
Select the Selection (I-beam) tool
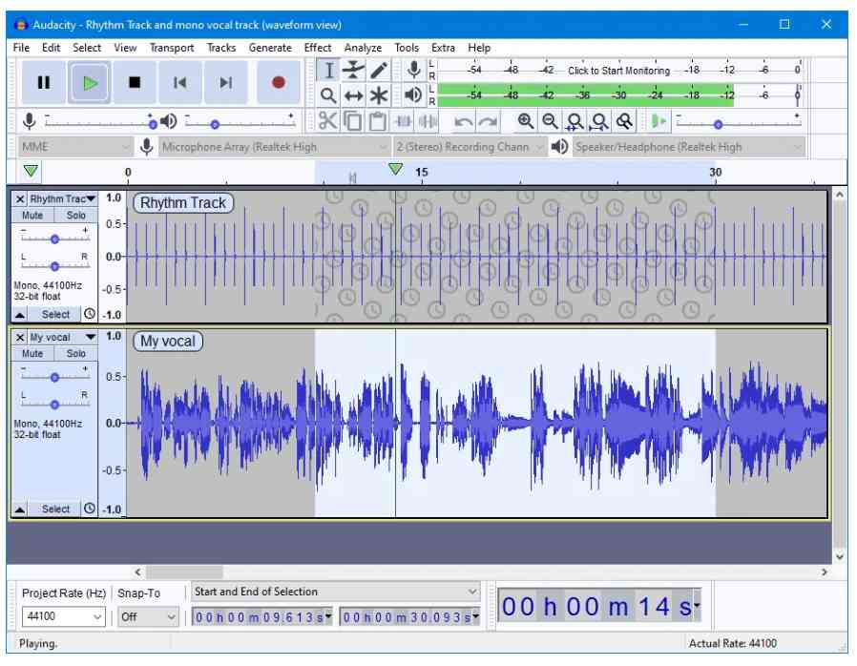[328, 70]
